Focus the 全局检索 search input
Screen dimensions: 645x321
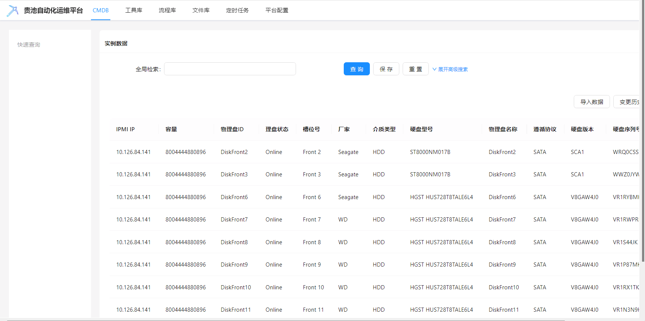(230, 69)
